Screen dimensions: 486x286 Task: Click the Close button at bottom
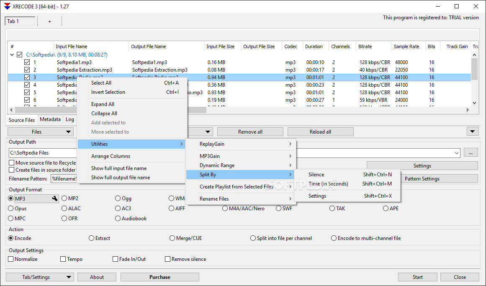pyautogui.click(x=460, y=277)
